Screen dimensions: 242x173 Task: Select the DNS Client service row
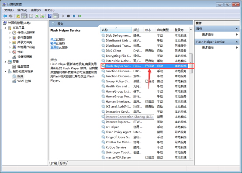(144, 51)
